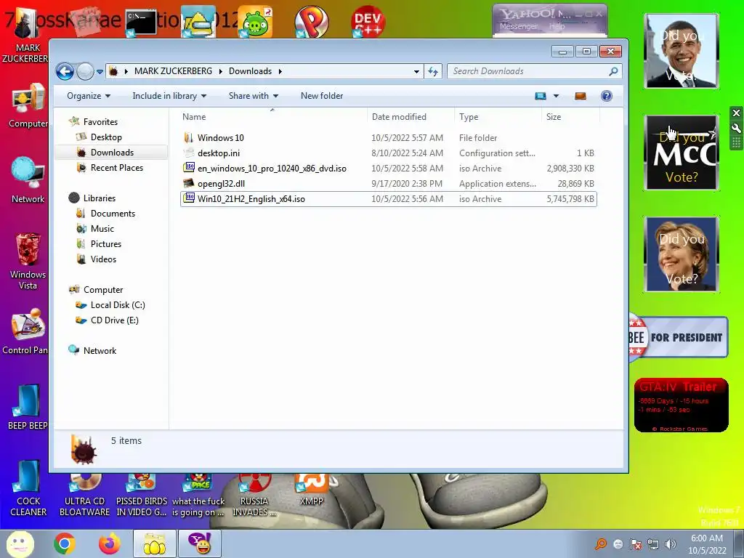
Task: Open the Organize menu
Action: click(89, 96)
